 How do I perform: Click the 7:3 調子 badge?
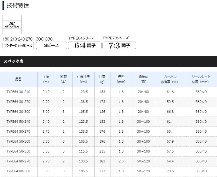click(119, 45)
